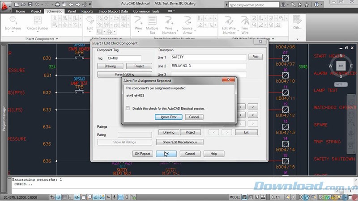Image resolution: width=358 pixels, height=201 pixels.
Task: Click the Tag field containing CR408
Action: tap(124, 58)
